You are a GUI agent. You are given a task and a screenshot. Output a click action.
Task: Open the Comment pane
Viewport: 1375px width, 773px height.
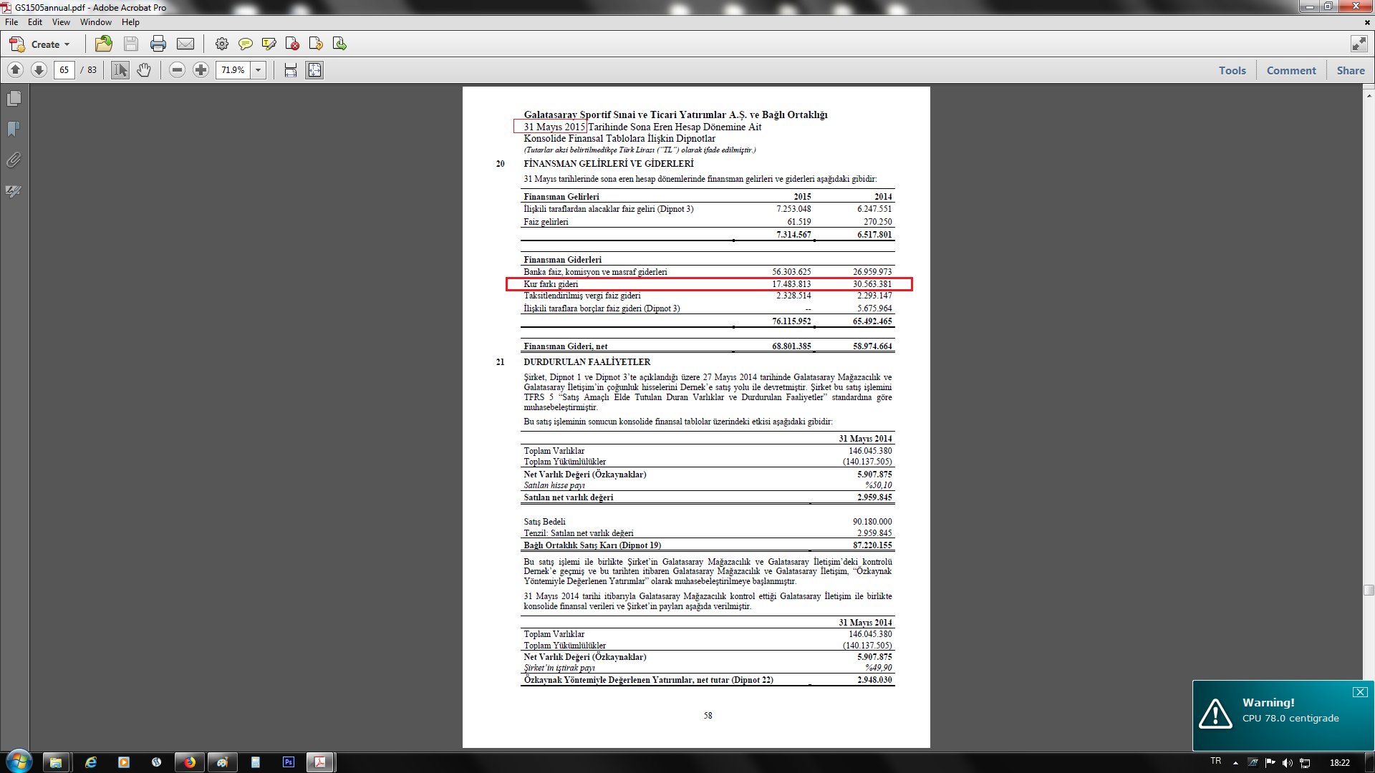(x=1290, y=70)
